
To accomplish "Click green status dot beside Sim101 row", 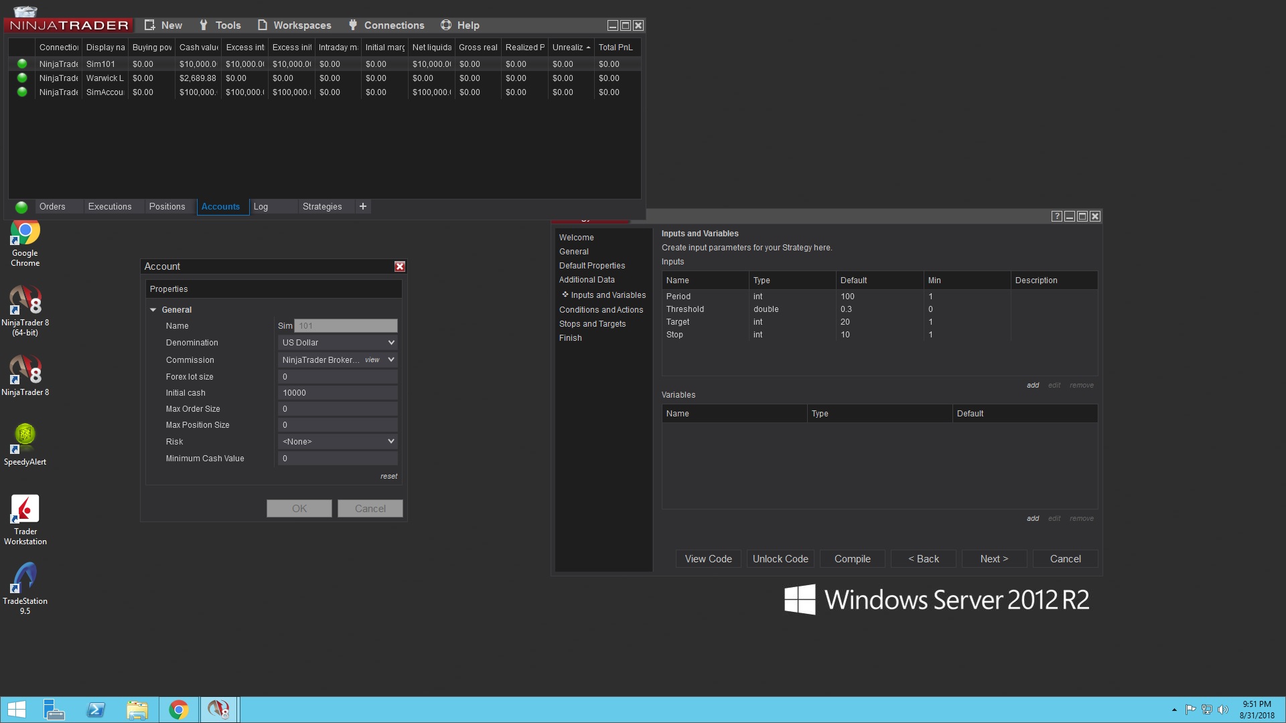I will pos(22,64).
